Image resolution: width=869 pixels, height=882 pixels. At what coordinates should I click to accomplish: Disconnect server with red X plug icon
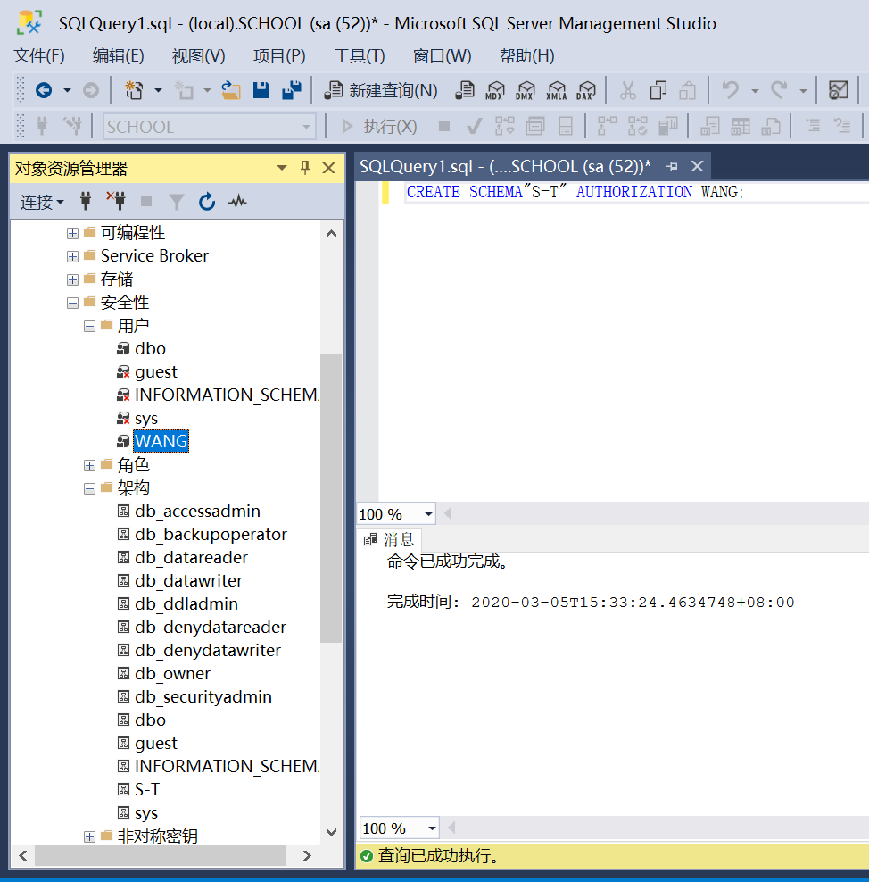coord(116,201)
